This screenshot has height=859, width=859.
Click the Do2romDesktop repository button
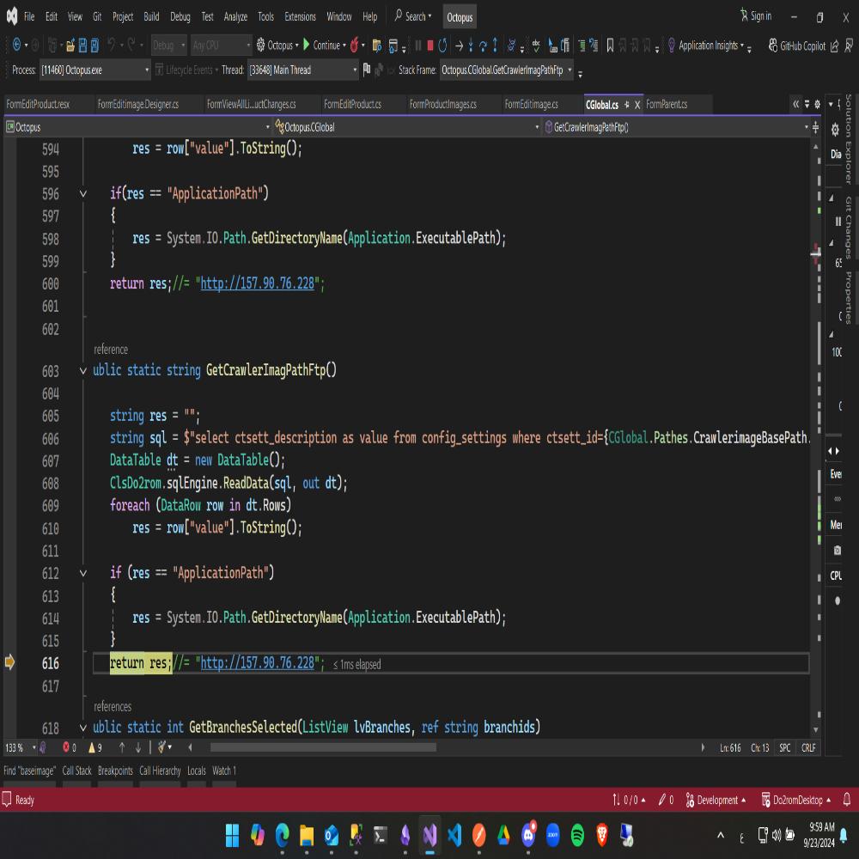(796, 800)
